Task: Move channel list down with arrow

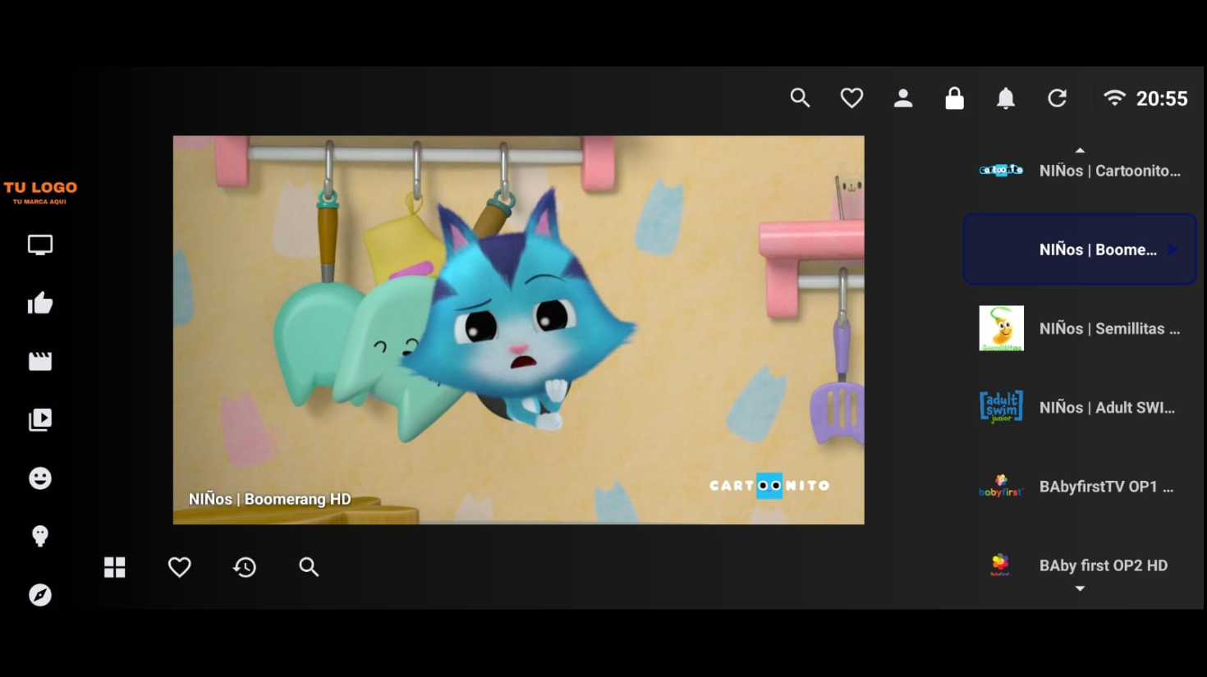Action: pyautogui.click(x=1080, y=588)
